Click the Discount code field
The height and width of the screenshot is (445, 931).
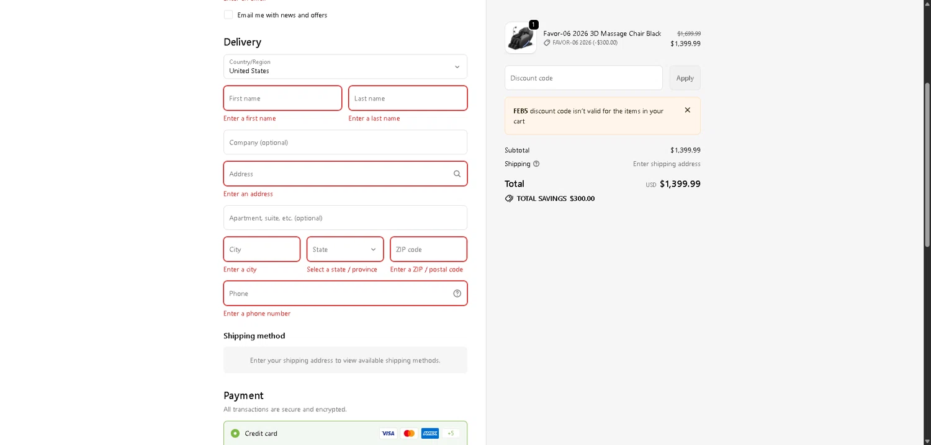pos(583,78)
